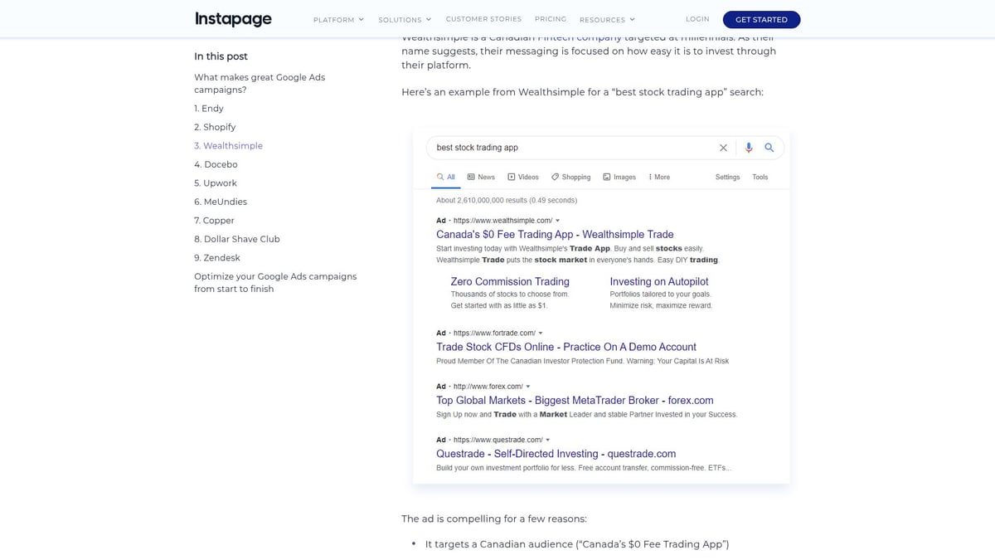This screenshot has height=560, width=995.
Task: Click the Zero Commission Trading sitelink
Action: [x=509, y=282]
